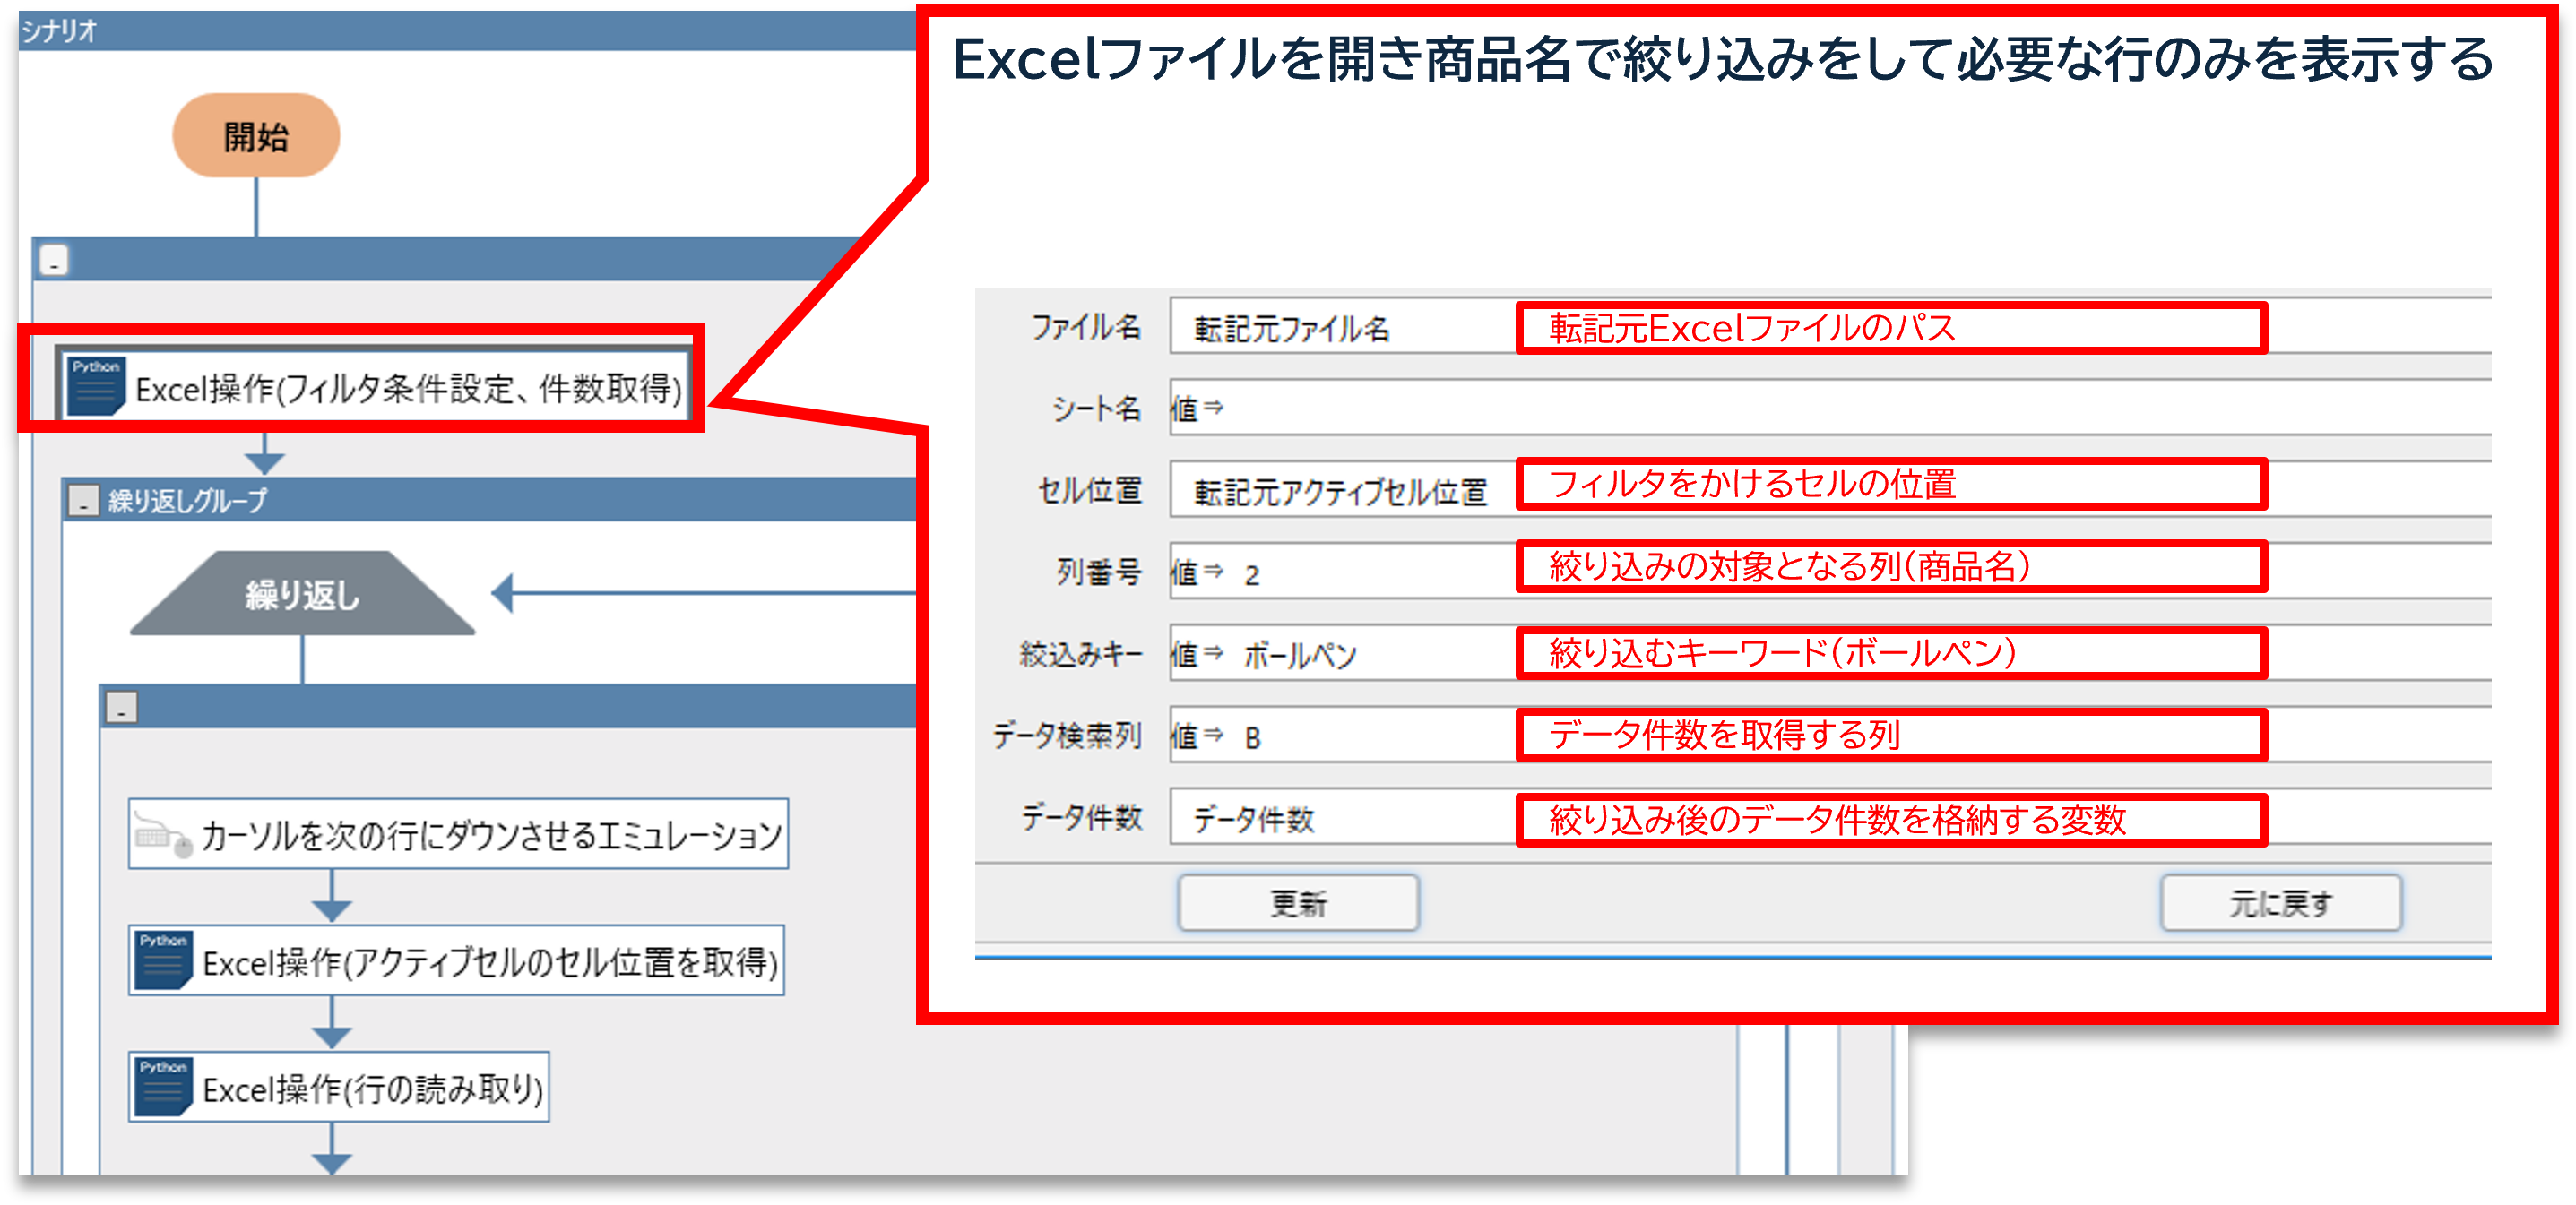2576x1205 pixels.
Task: Click Python icon on row reading node
Action: click(x=162, y=1087)
